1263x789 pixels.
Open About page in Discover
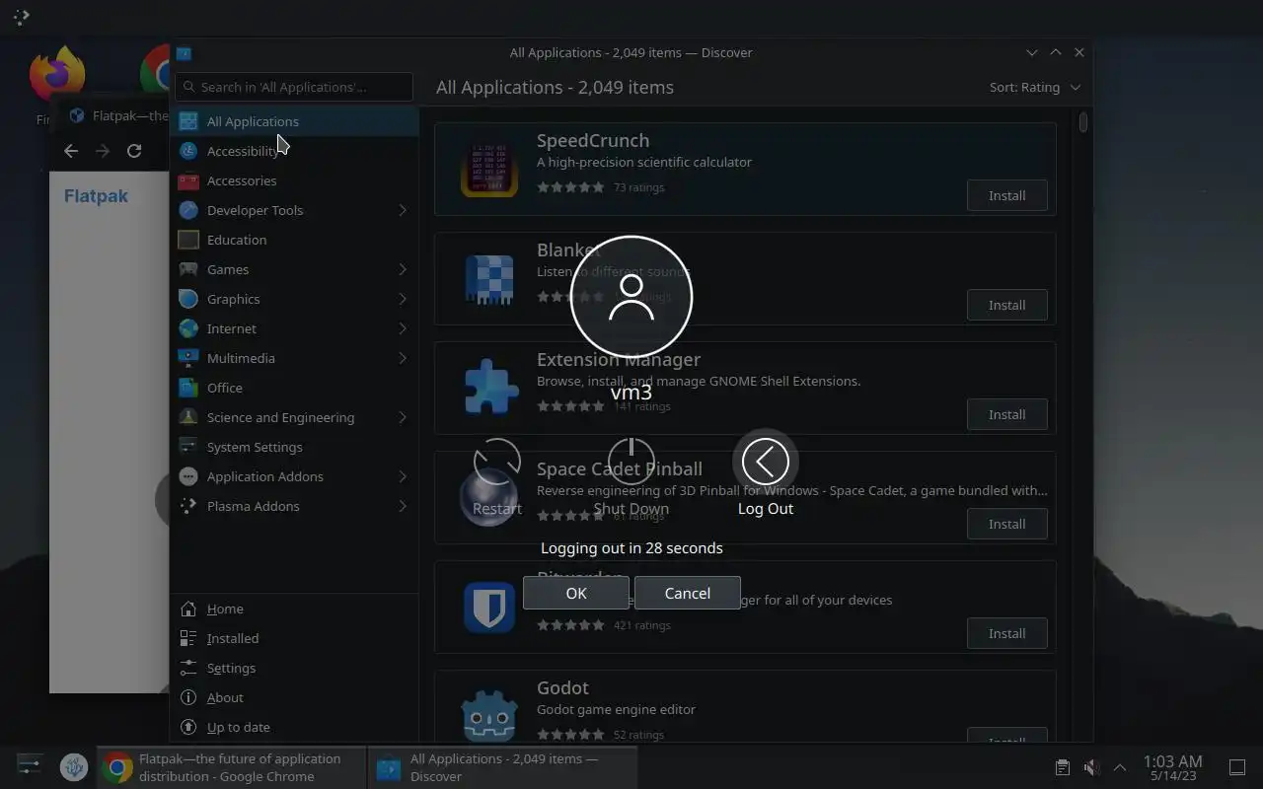[294, 697]
